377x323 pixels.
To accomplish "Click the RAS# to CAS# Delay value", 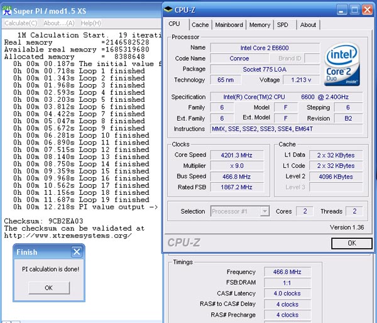I will click(x=287, y=304).
